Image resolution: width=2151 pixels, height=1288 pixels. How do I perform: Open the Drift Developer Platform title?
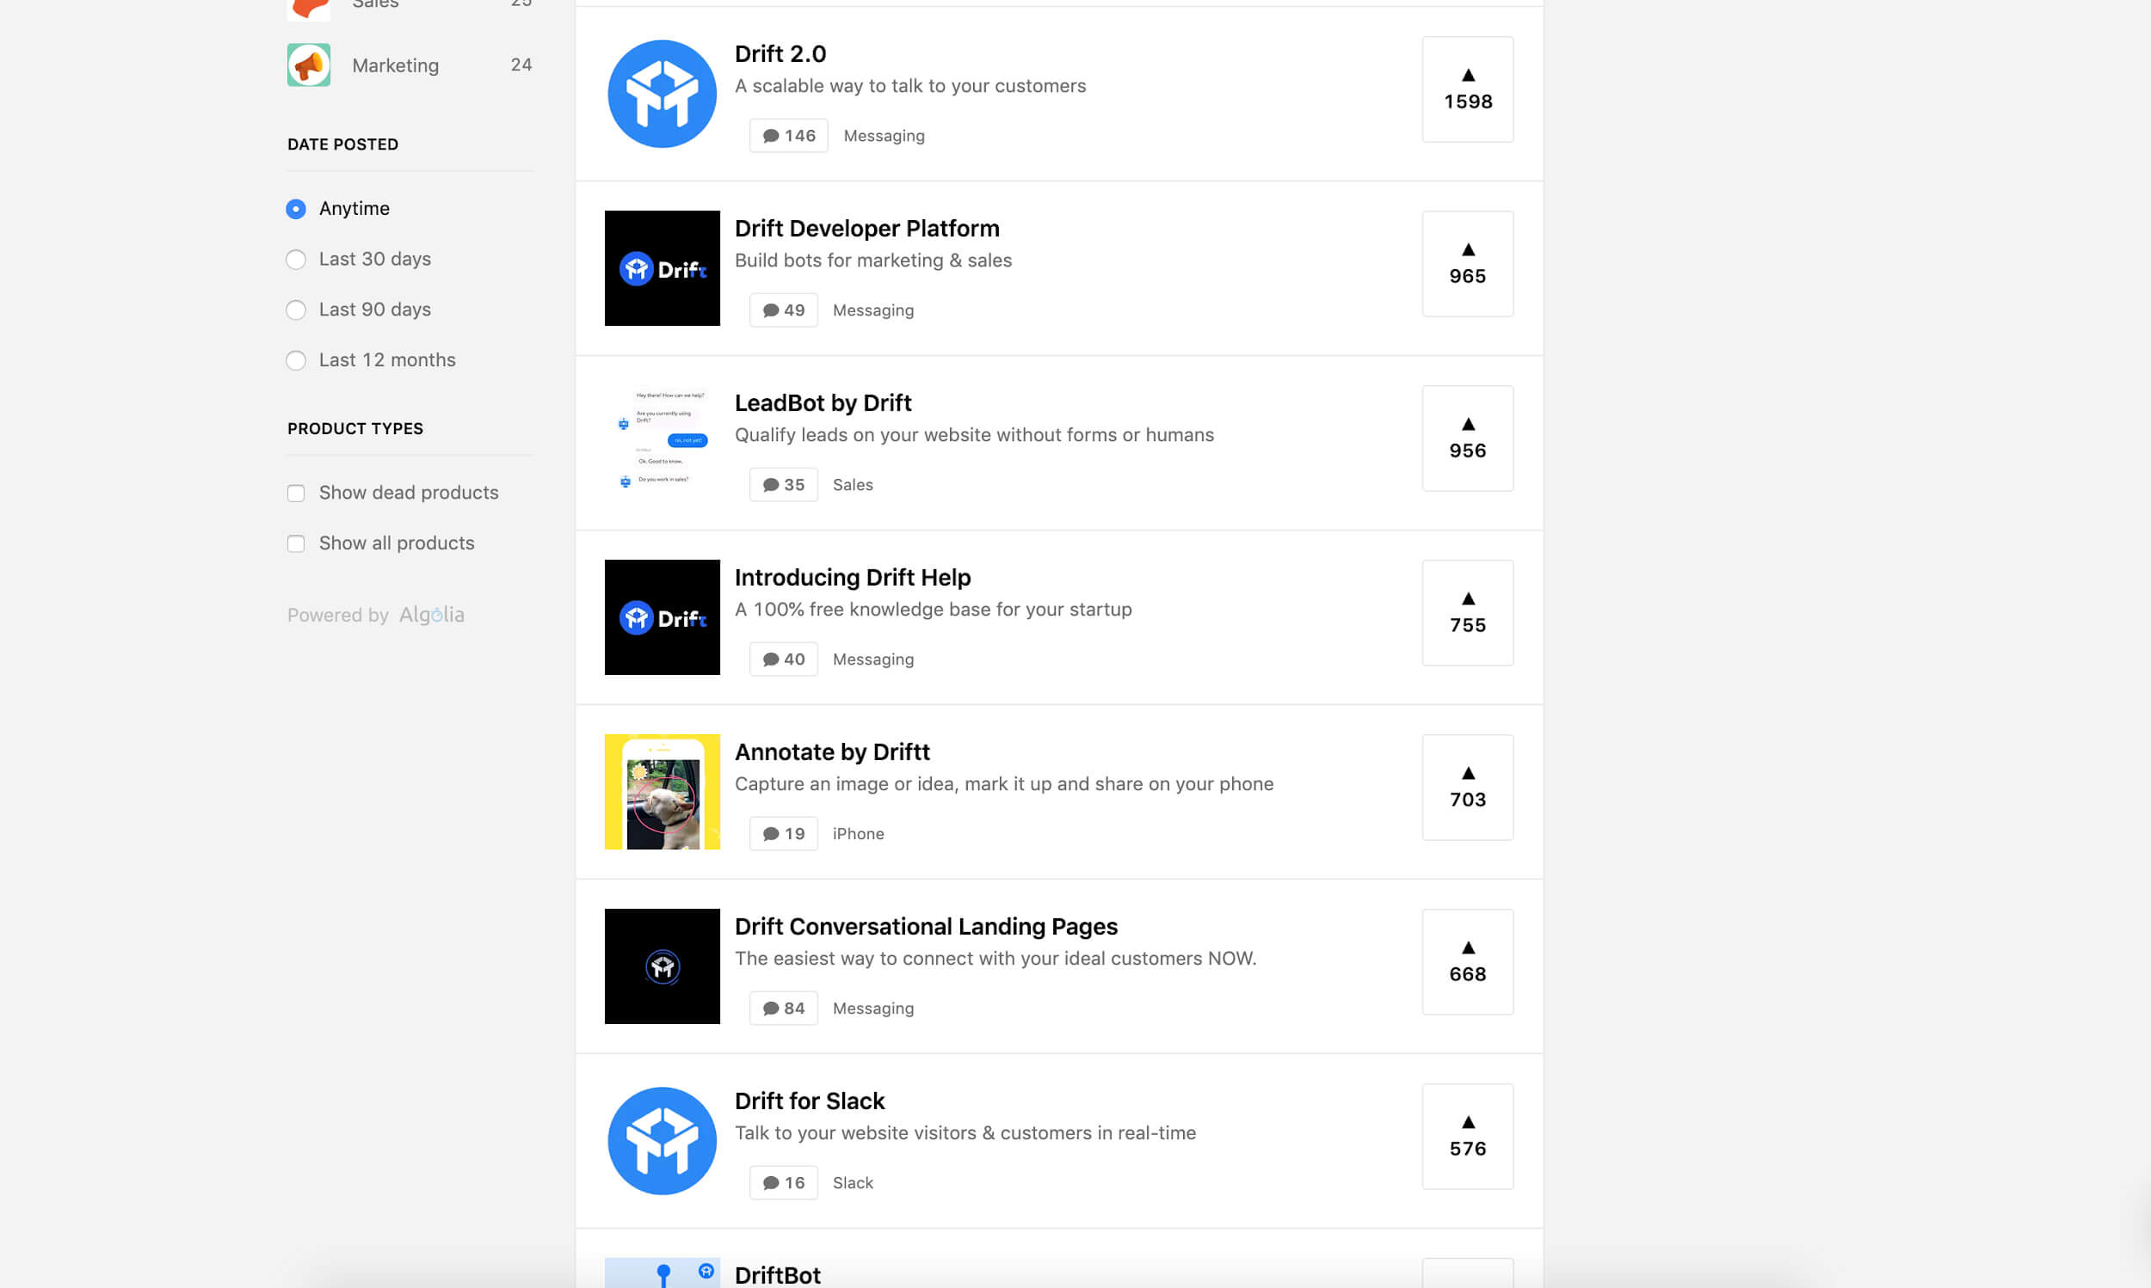coord(866,228)
